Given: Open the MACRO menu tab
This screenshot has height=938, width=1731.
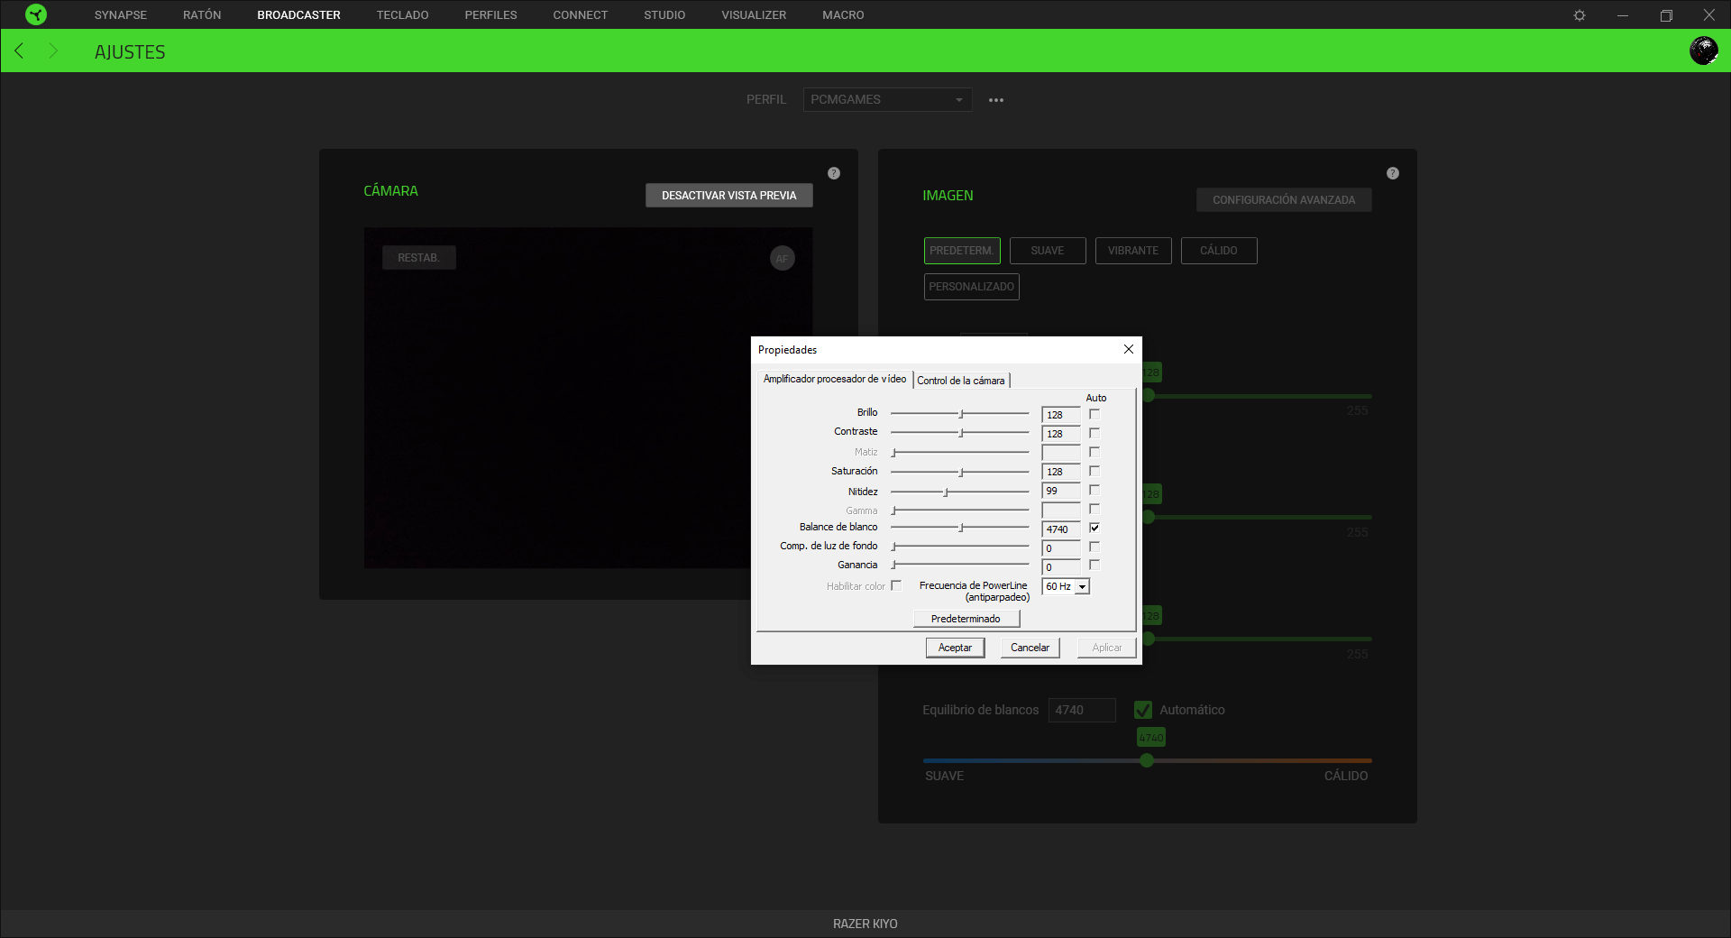Looking at the screenshot, I should pyautogui.click(x=843, y=15).
